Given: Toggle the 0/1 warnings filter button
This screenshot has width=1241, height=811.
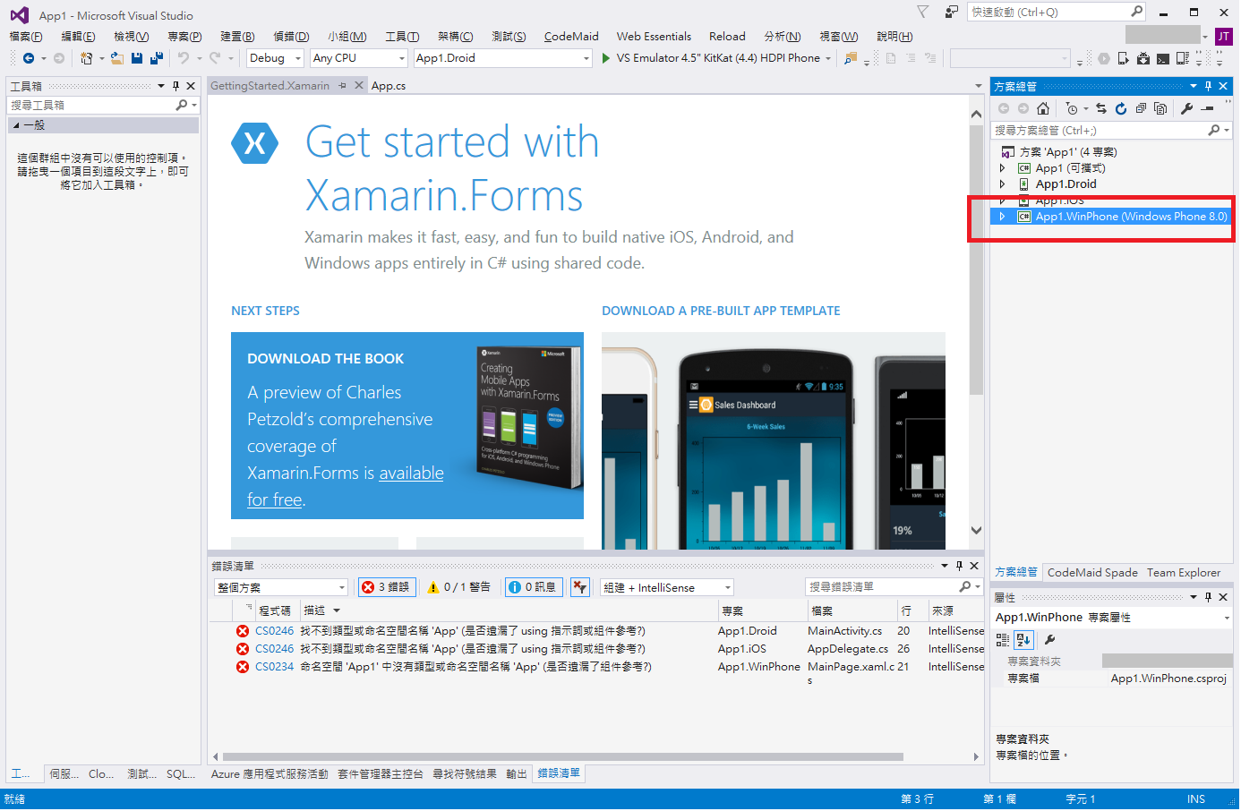Looking at the screenshot, I should [458, 587].
